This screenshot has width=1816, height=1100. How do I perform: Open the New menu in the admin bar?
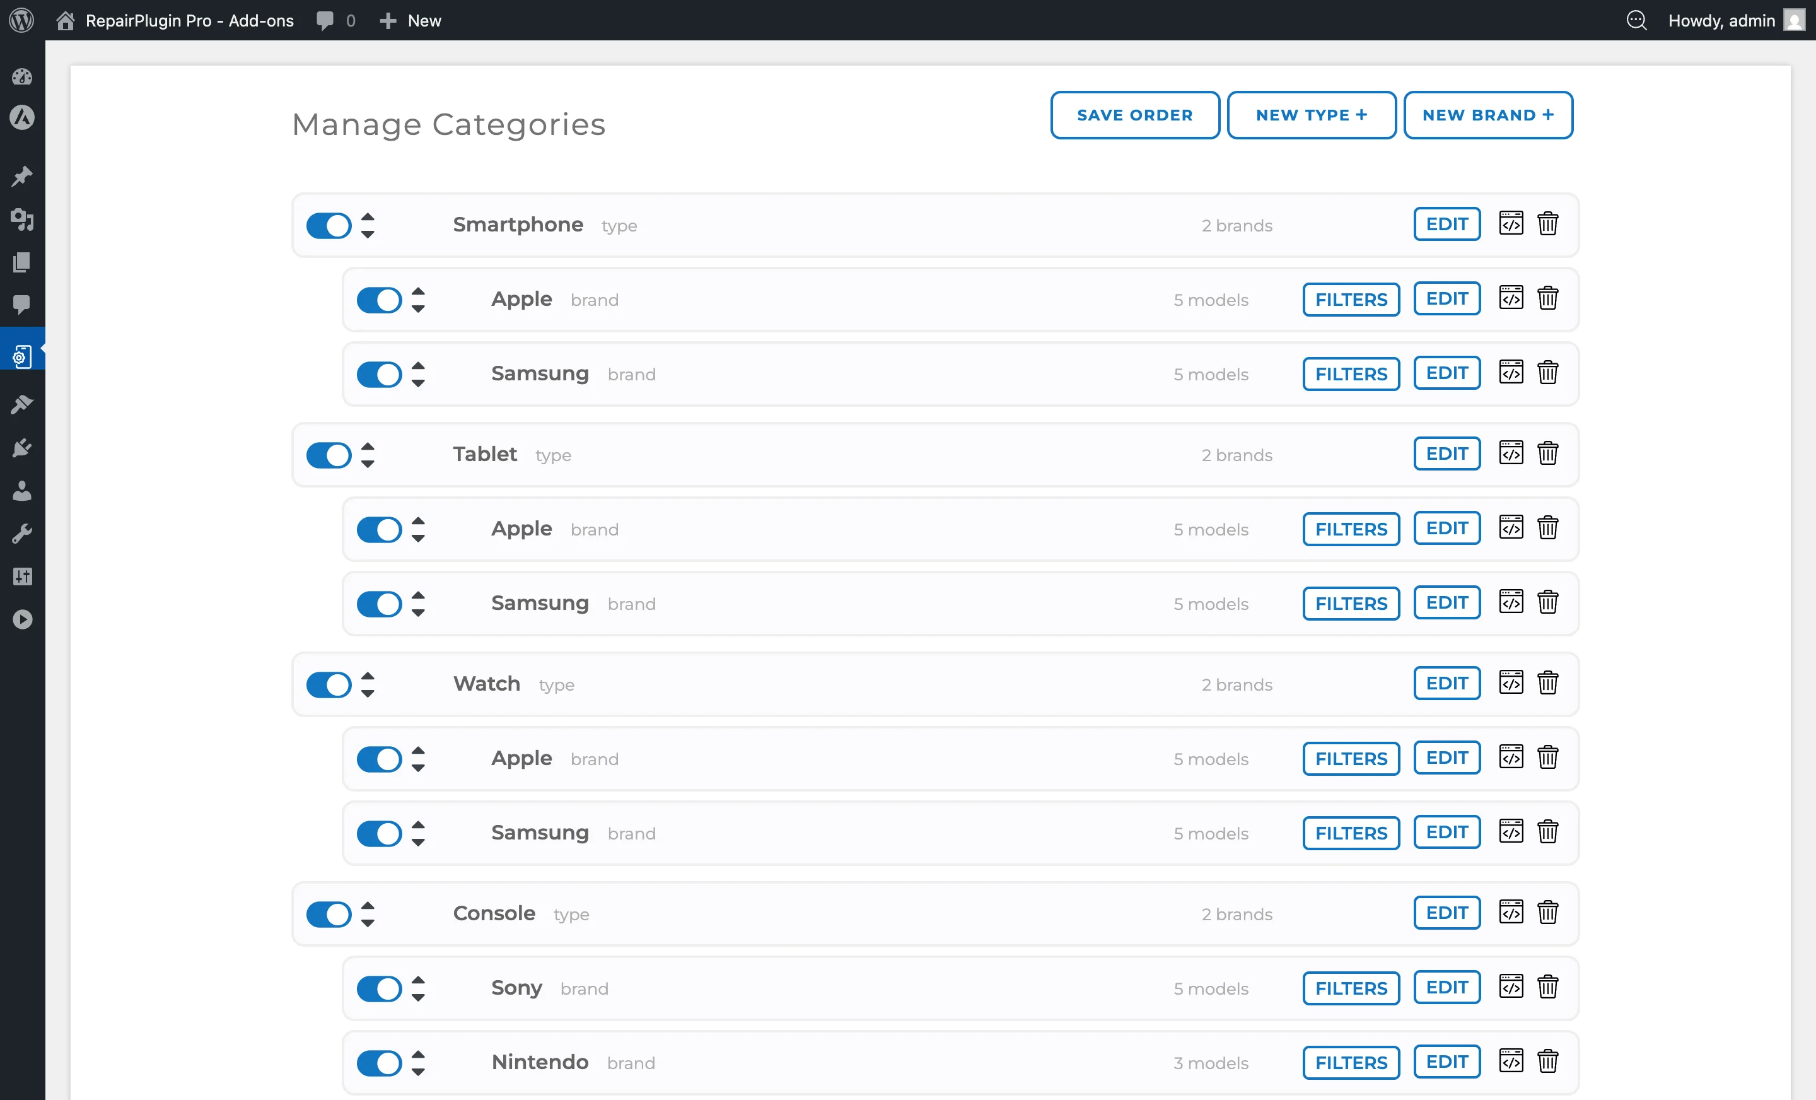pyautogui.click(x=410, y=20)
